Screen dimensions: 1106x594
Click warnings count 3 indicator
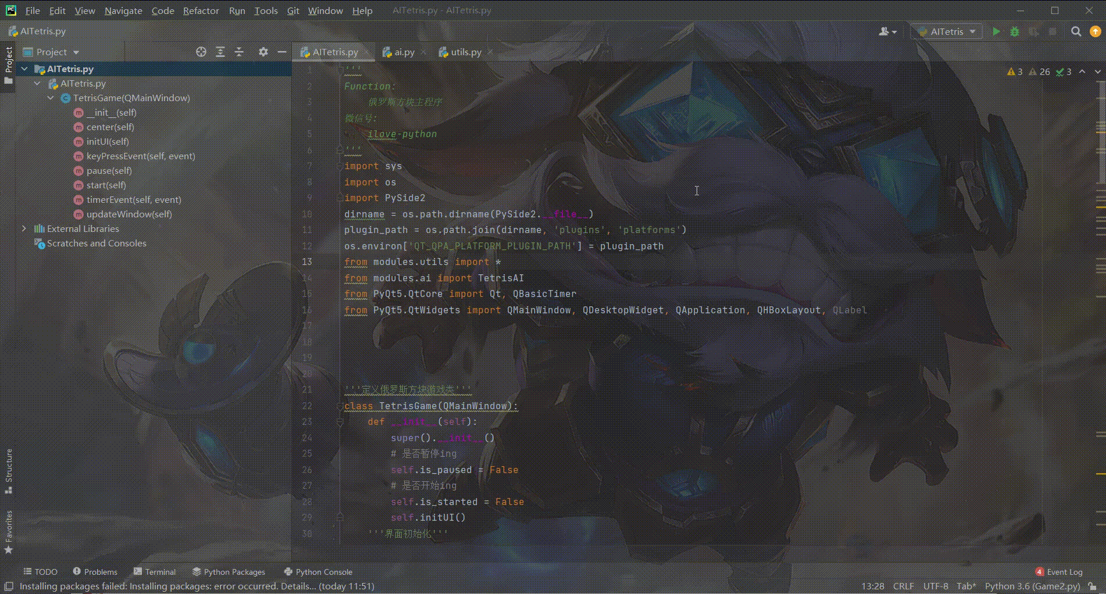pyautogui.click(x=1015, y=72)
